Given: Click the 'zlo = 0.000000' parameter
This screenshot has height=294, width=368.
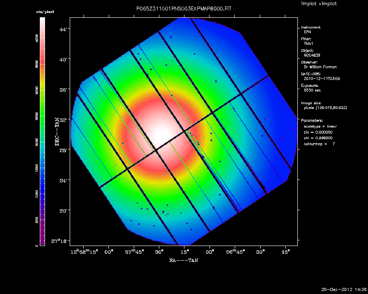Looking at the screenshot, I should click(318, 132).
